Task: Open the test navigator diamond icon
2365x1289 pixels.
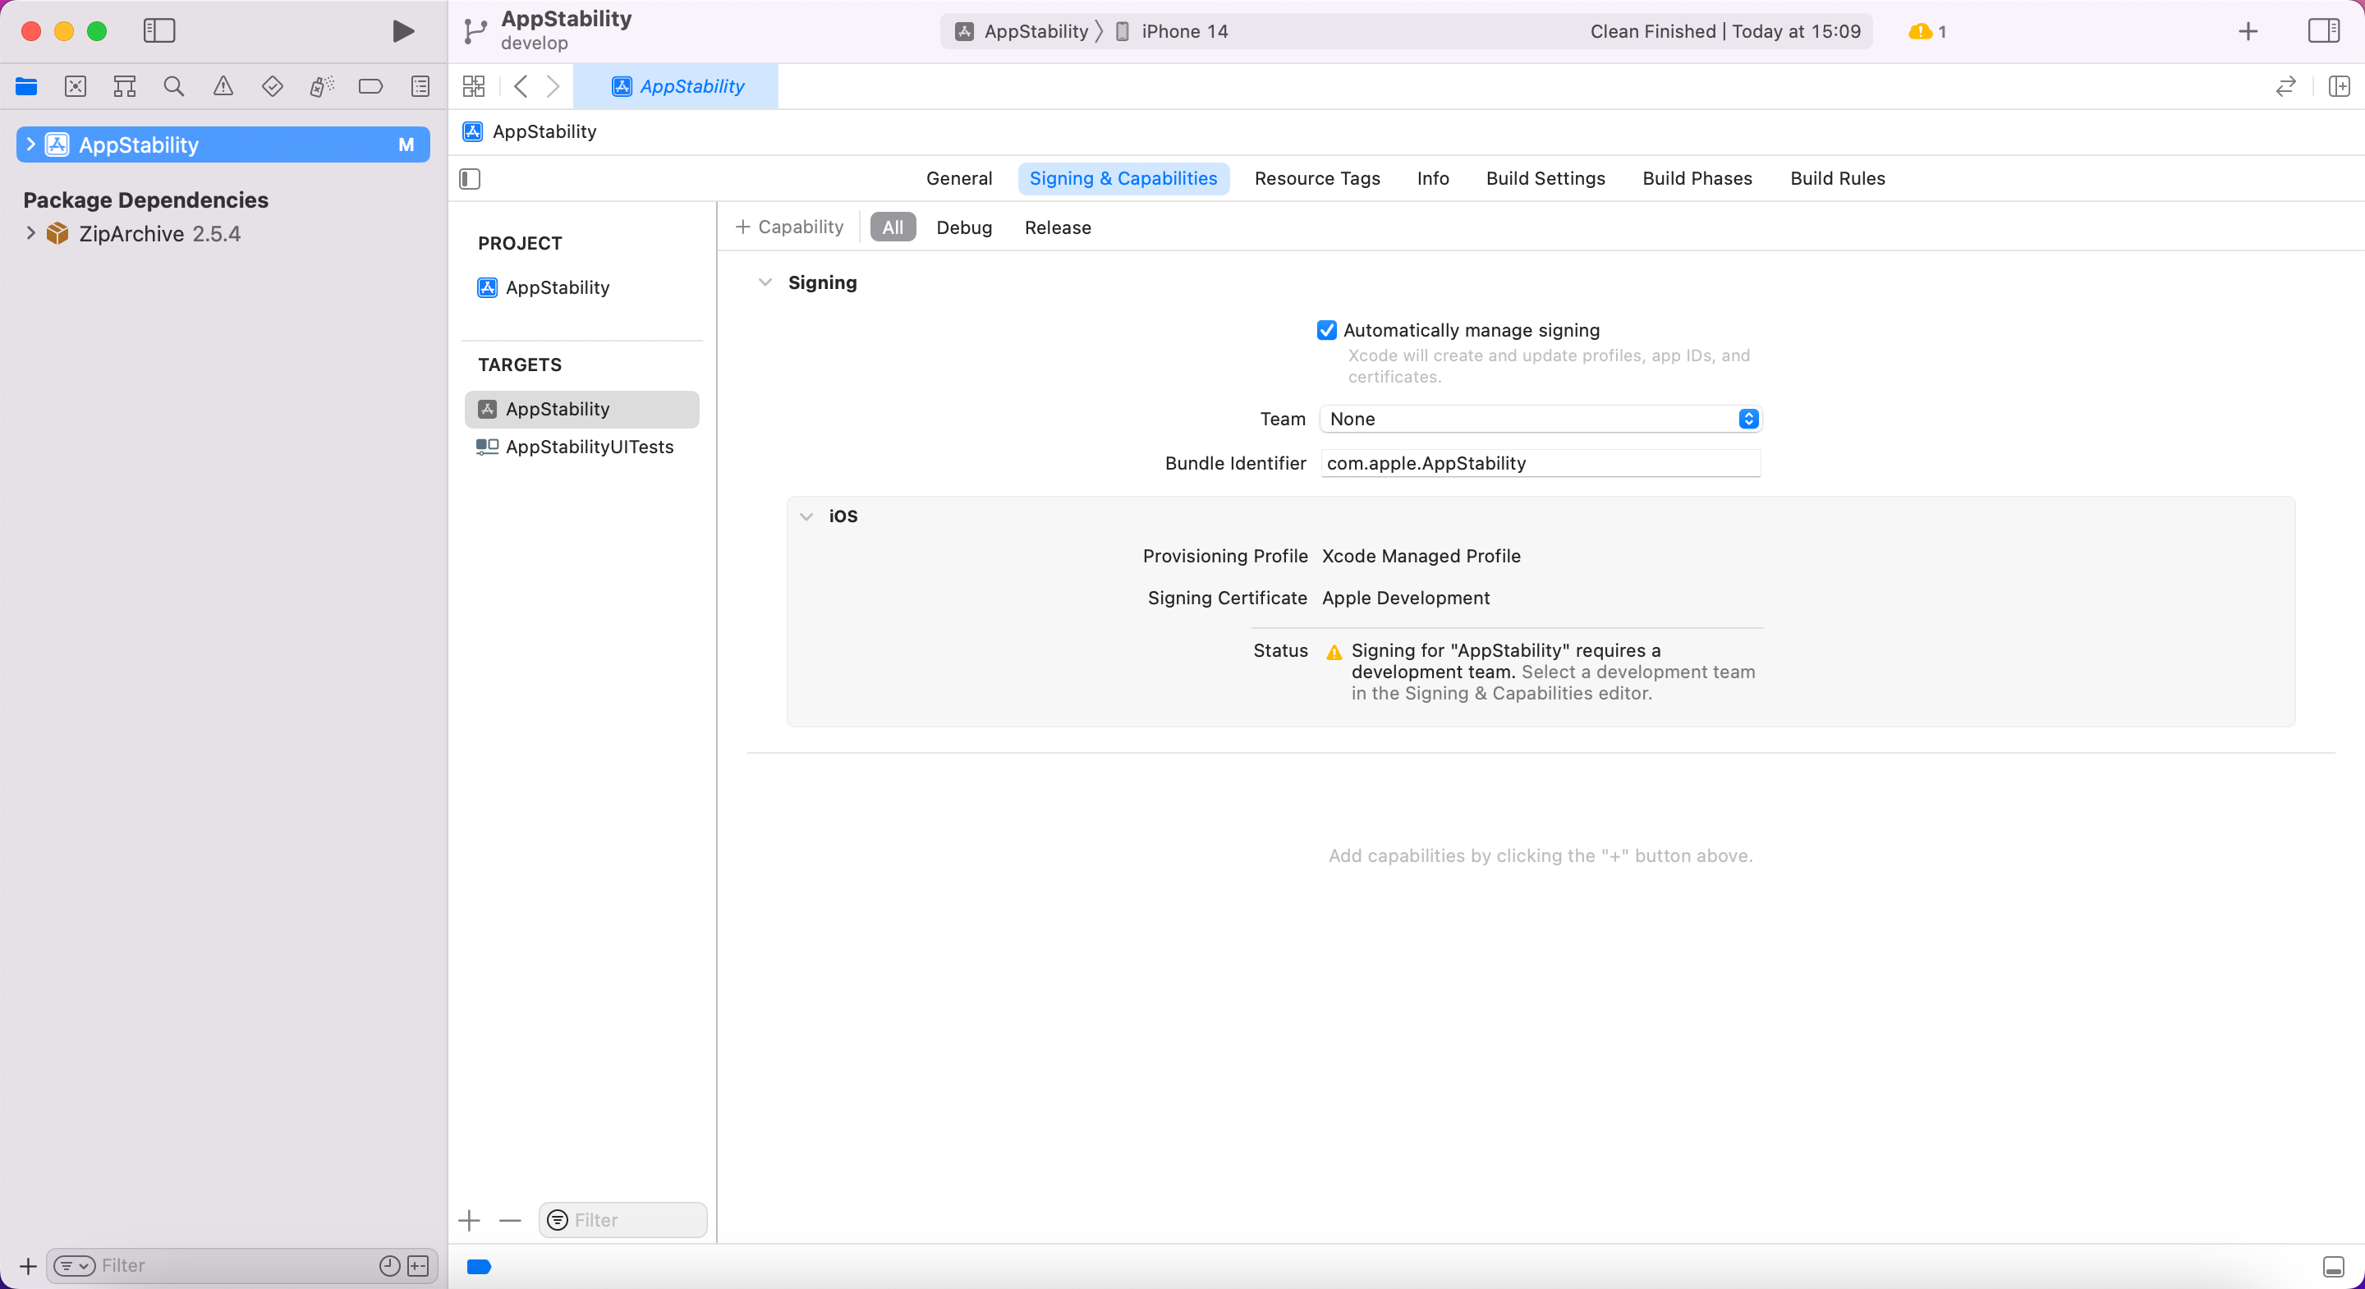Action: coord(272,86)
